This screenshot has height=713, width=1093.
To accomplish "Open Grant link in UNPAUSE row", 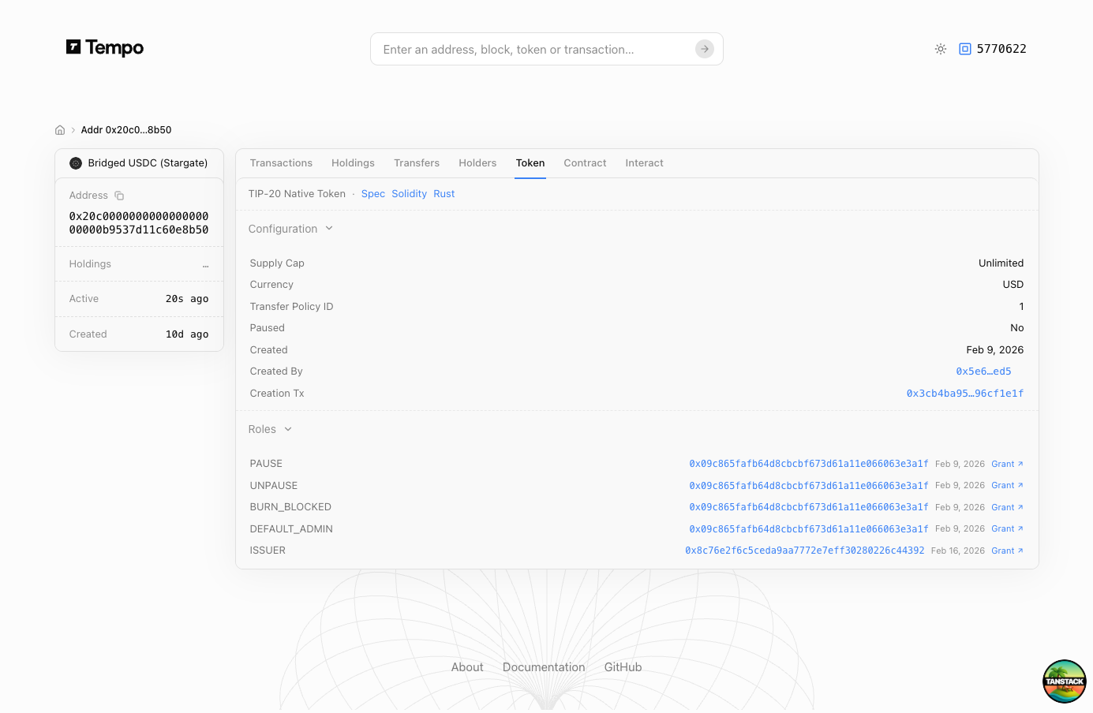I will (1007, 486).
